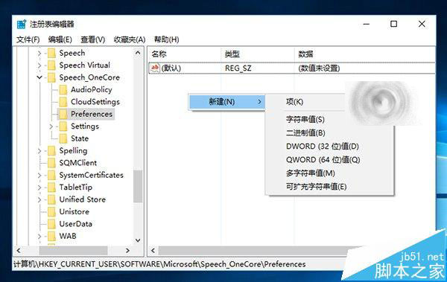This screenshot has width=447, height=282.
Task: Expand the WAB tree node
Action: [39, 236]
